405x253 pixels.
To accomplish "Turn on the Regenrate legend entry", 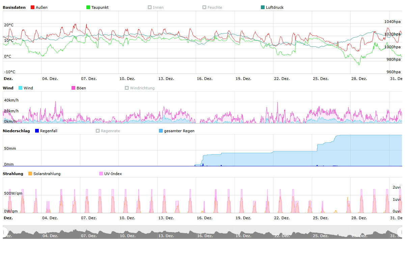I will pyautogui.click(x=98, y=131).
